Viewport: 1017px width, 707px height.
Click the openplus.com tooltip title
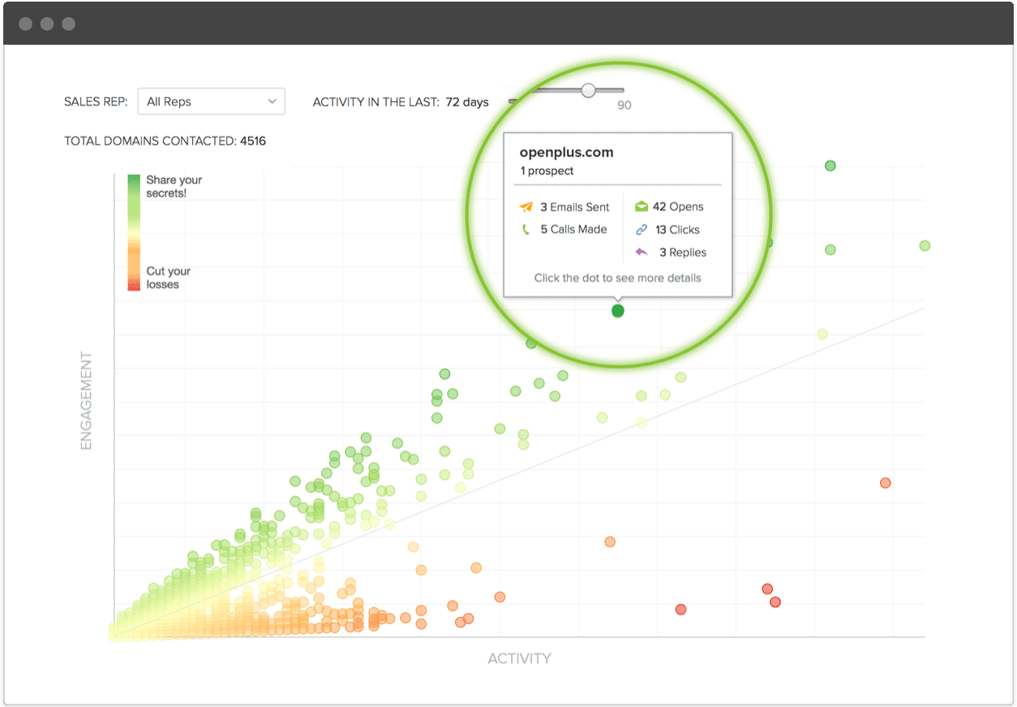point(566,152)
